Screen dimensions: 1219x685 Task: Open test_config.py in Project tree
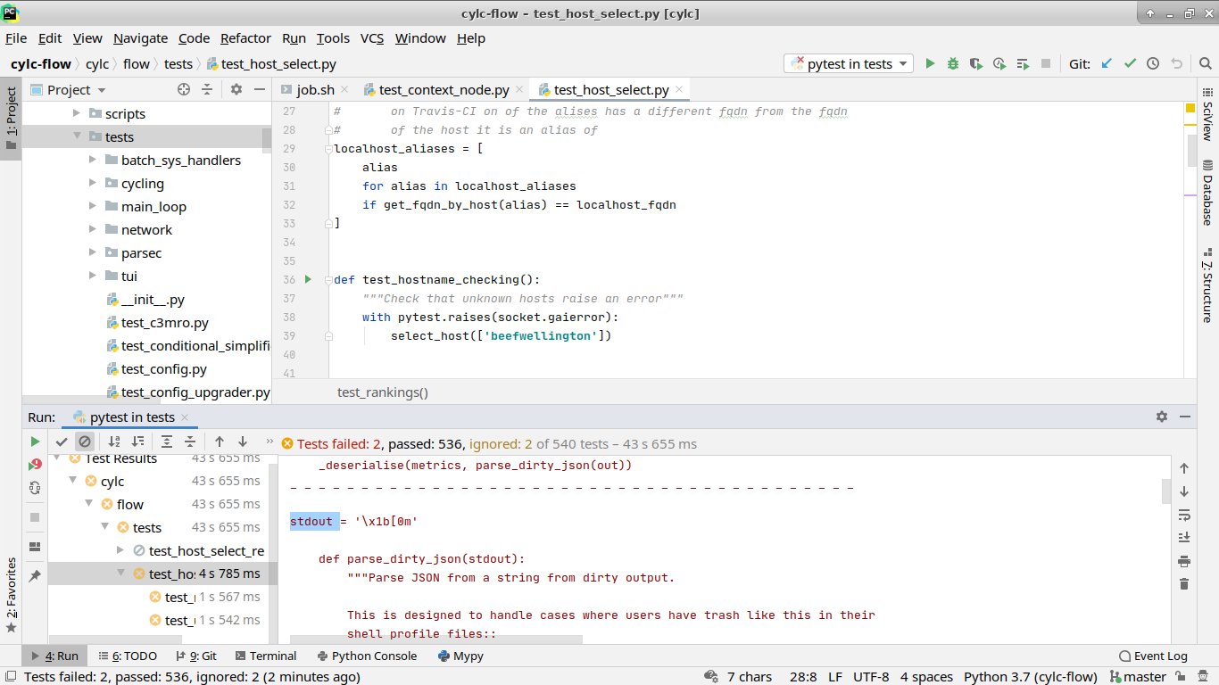[163, 368]
